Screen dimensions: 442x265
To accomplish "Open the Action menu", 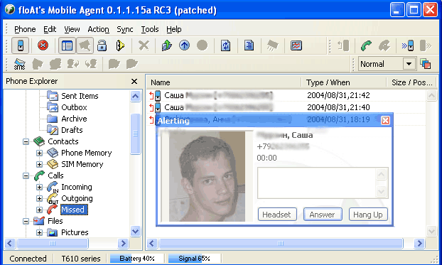I will click(98, 29).
